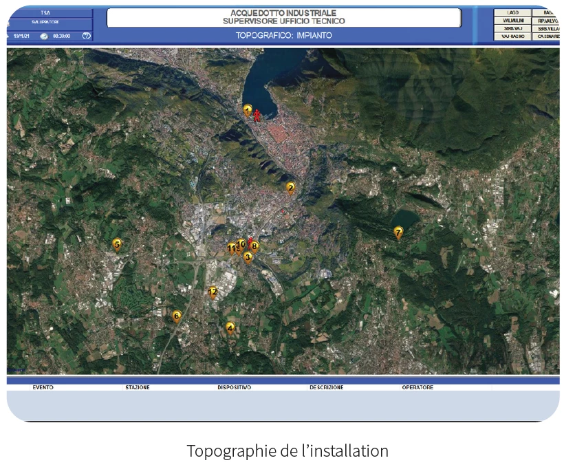Select station marker number 2
Screen dimensions: 564x467
[290, 187]
